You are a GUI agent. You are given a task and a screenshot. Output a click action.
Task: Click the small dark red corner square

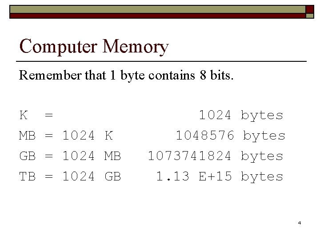coord(310,9)
